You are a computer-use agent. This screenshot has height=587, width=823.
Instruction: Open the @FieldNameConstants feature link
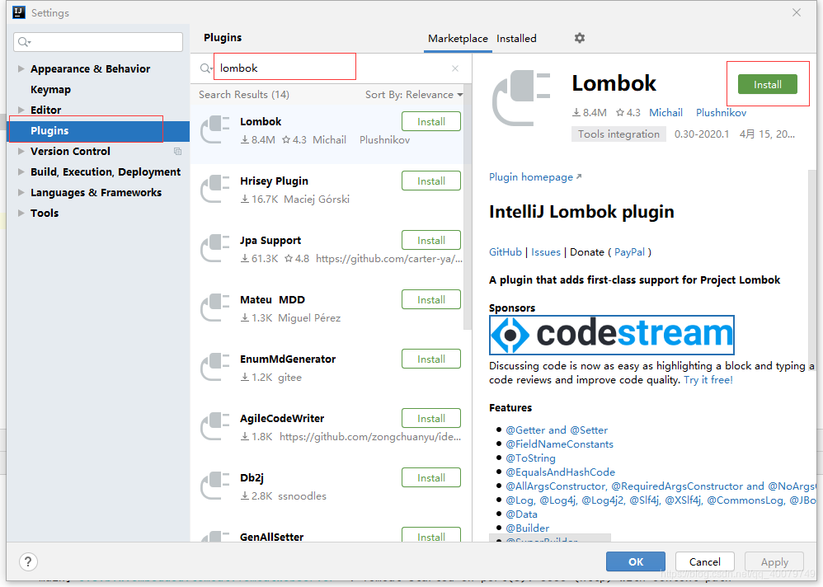[x=559, y=444]
